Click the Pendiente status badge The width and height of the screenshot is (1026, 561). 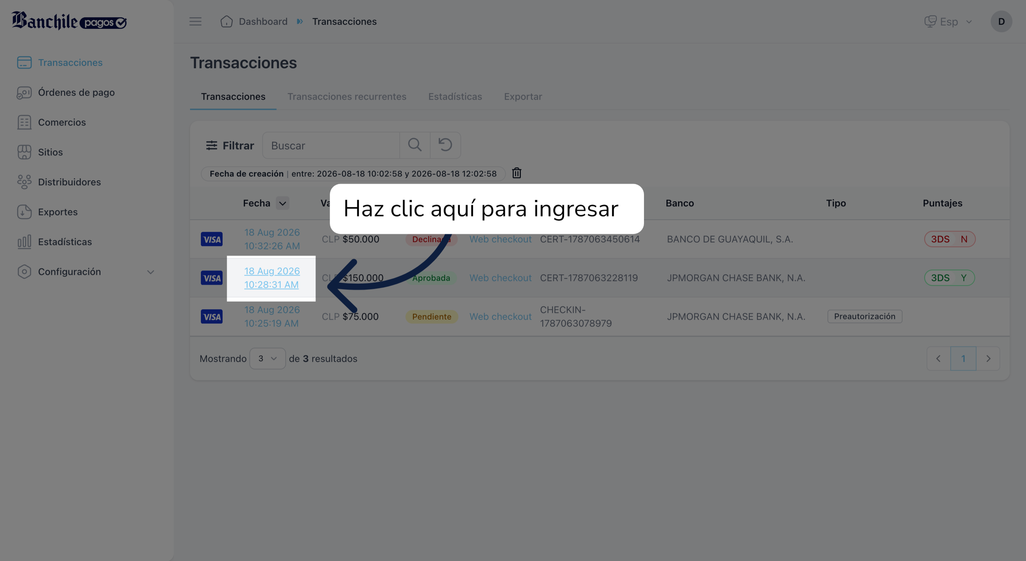pyautogui.click(x=432, y=317)
